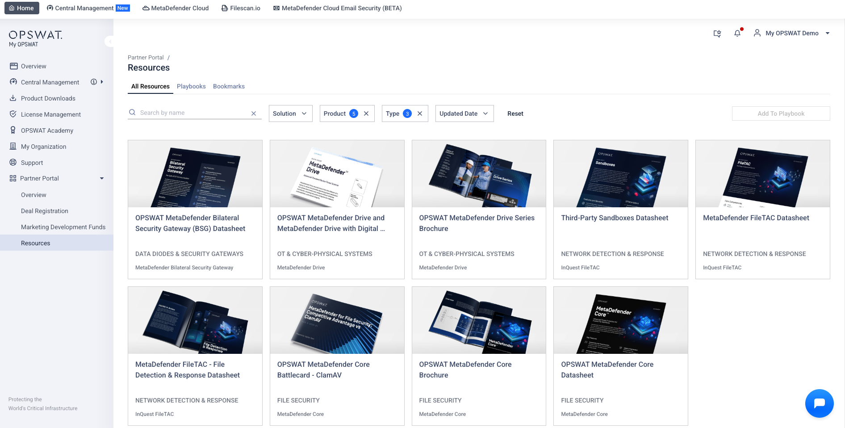
Task: Clear the search field with the X icon
Action: (254, 113)
